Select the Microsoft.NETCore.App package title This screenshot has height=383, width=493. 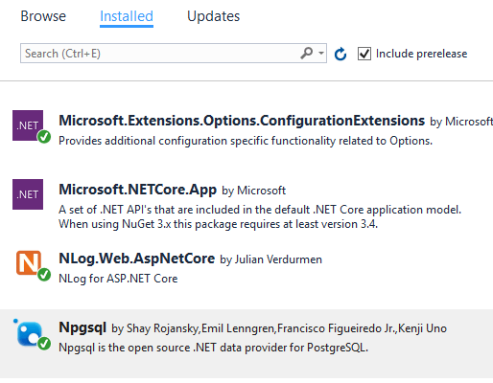(138, 190)
